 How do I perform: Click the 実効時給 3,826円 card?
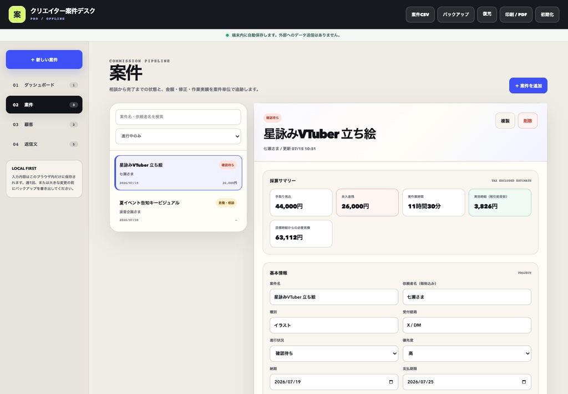click(x=500, y=203)
